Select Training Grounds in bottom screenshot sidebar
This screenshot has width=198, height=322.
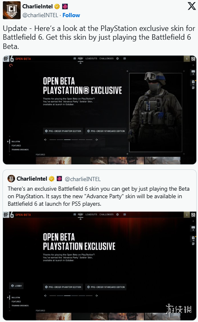coord(20,306)
